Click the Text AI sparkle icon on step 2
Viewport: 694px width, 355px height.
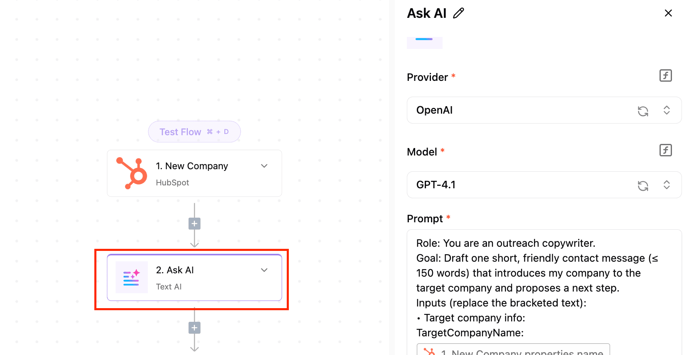pyautogui.click(x=132, y=277)
